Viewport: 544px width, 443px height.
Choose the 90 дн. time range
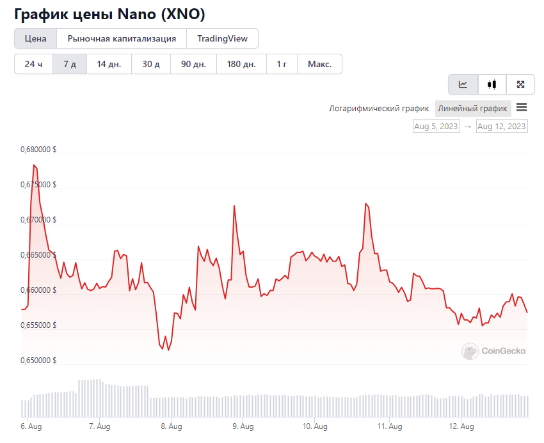coord(193,64)
